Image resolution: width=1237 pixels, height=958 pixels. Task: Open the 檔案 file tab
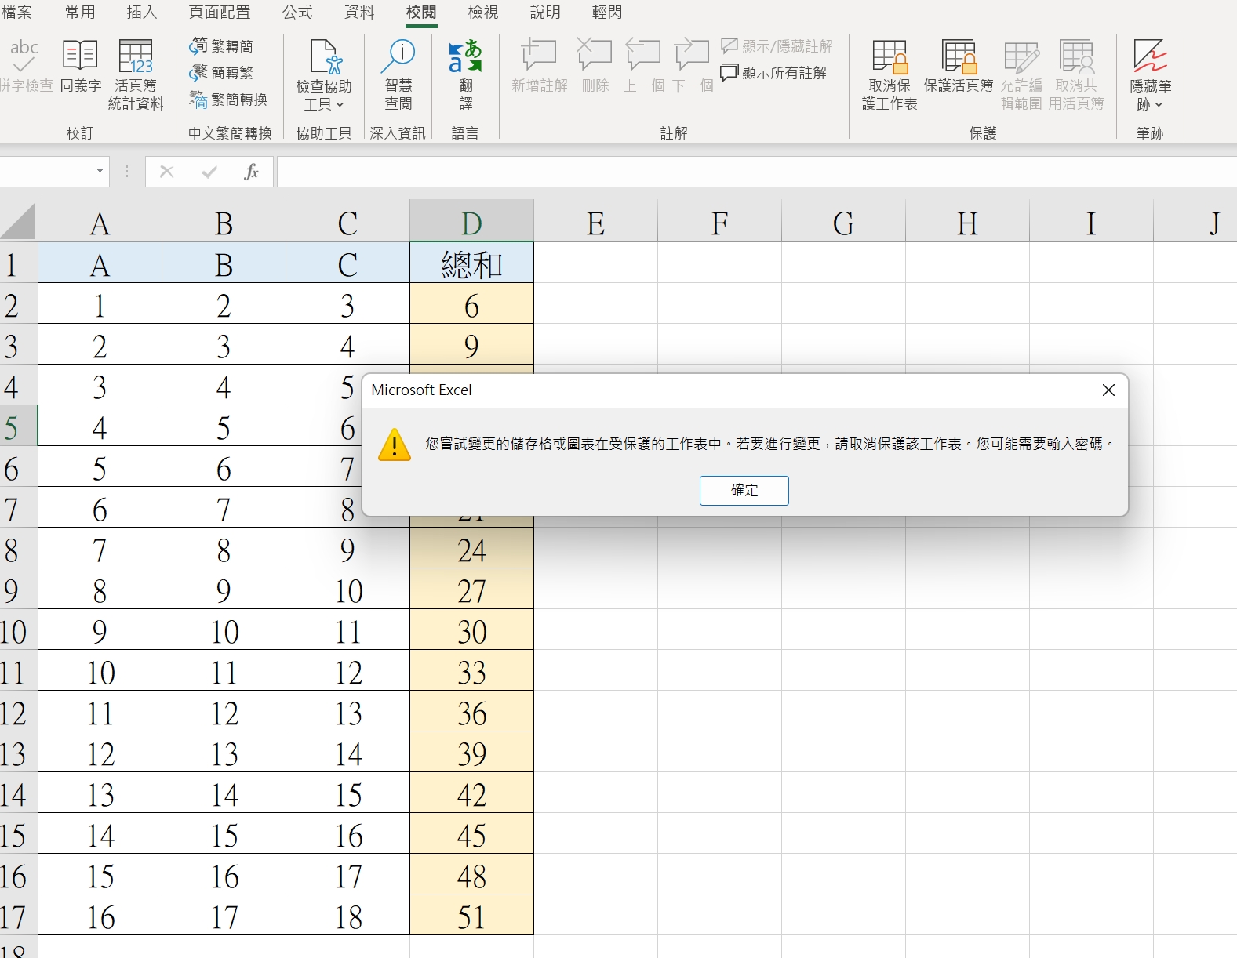coord(17,13)
